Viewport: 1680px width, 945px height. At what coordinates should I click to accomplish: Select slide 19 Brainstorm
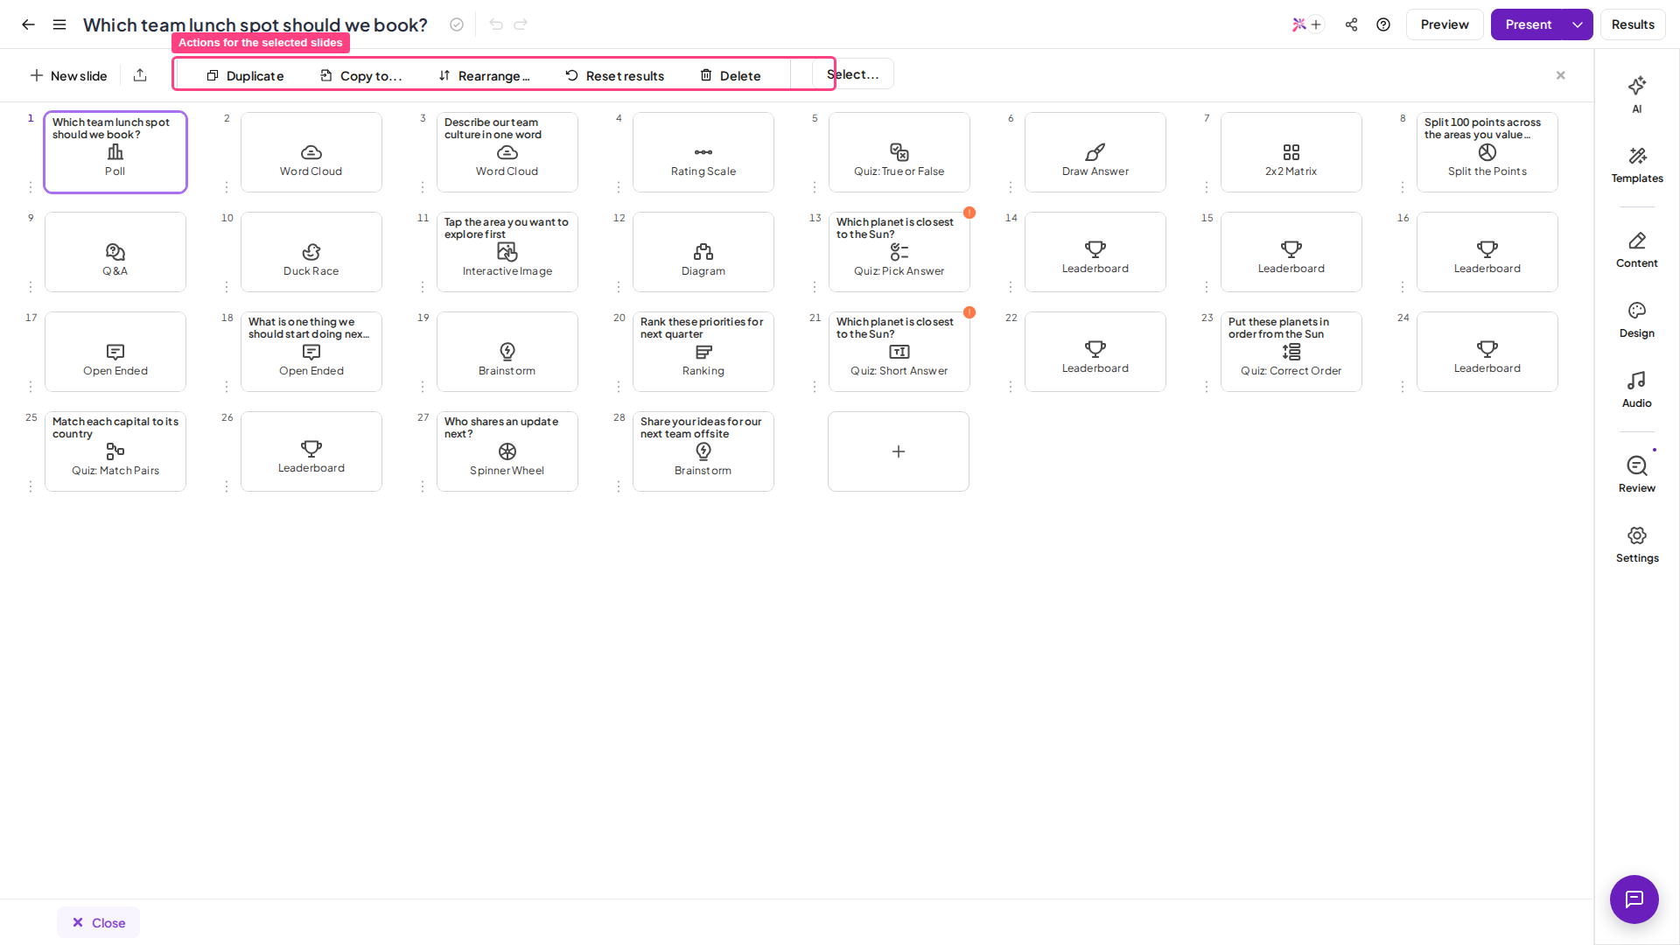click(x=507, y=352)
